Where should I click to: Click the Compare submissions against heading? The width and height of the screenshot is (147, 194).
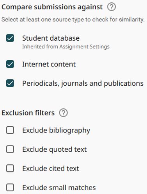pos(52,7)
